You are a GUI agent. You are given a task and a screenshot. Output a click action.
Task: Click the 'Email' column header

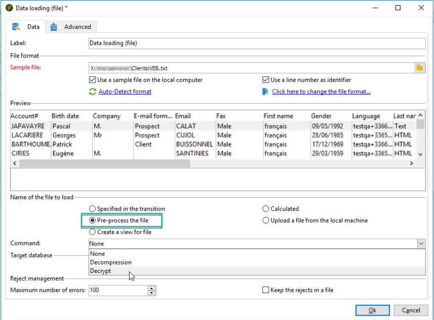click(195, 116)
